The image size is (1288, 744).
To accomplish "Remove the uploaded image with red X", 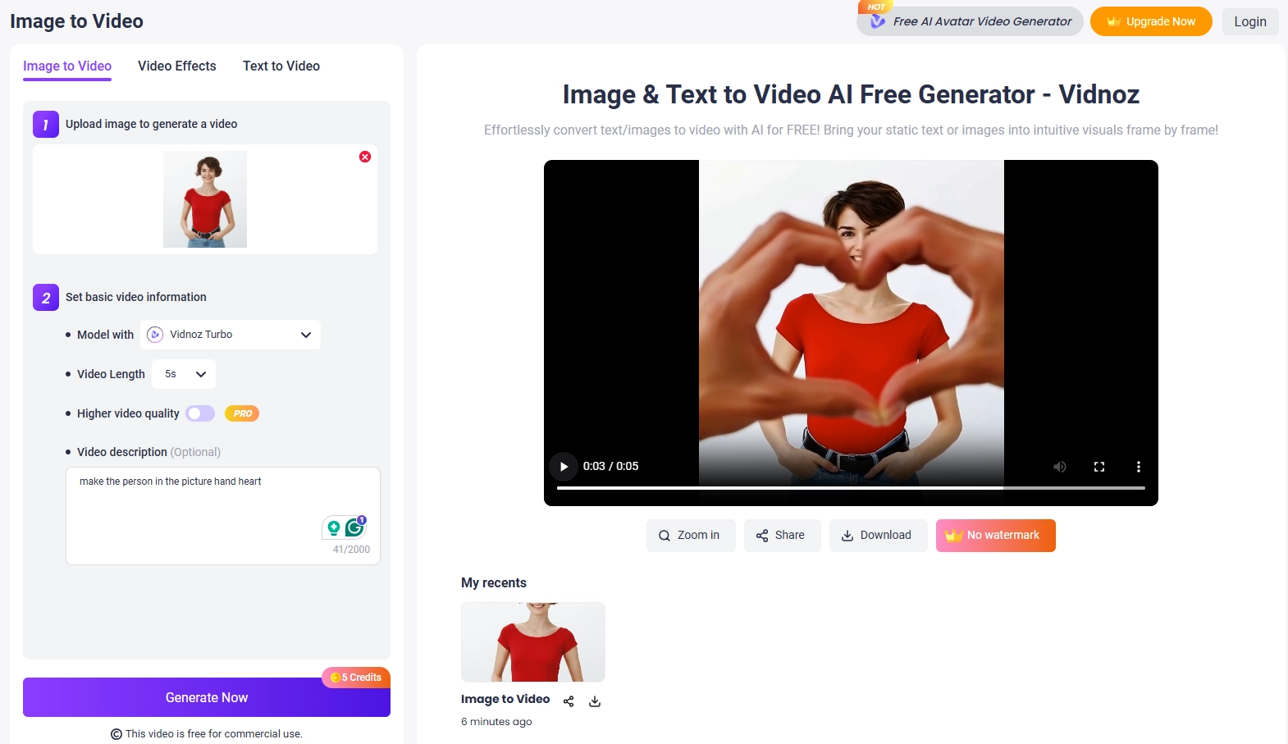I will point(365,157).
